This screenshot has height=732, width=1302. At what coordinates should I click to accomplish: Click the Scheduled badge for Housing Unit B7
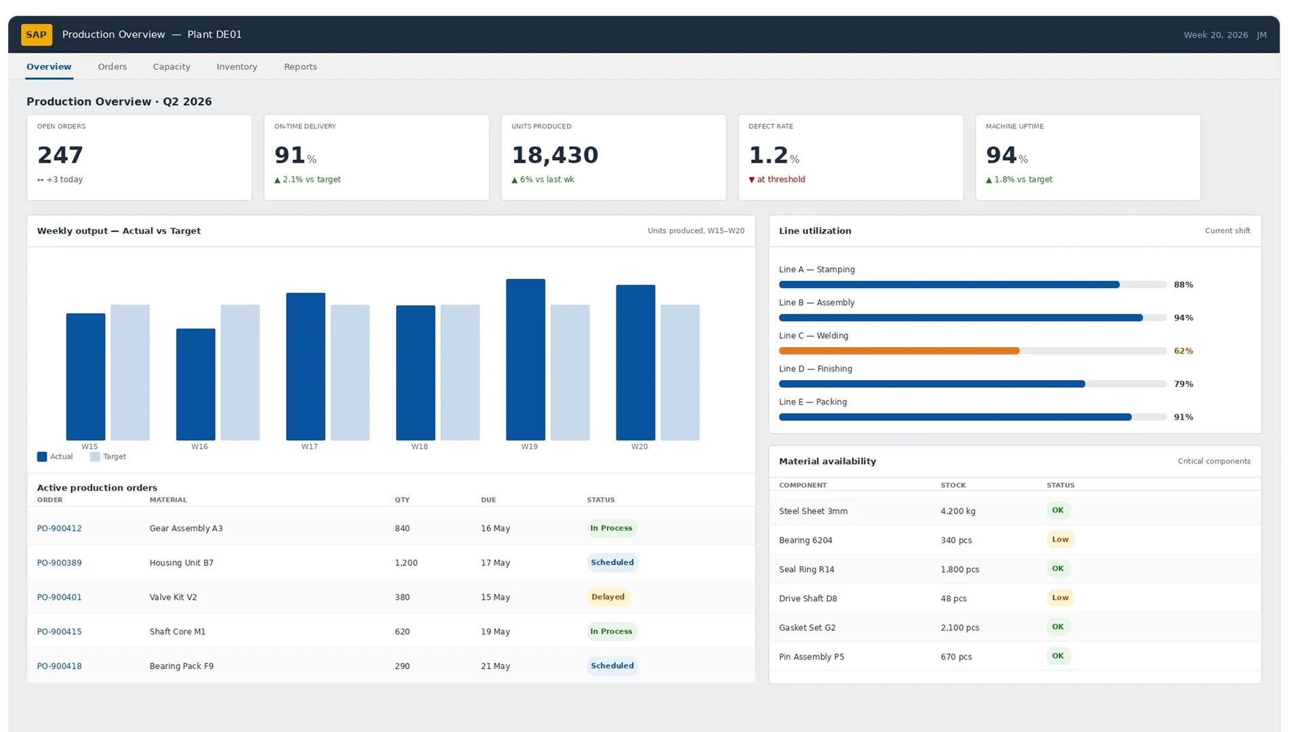(x=612, y=563)
